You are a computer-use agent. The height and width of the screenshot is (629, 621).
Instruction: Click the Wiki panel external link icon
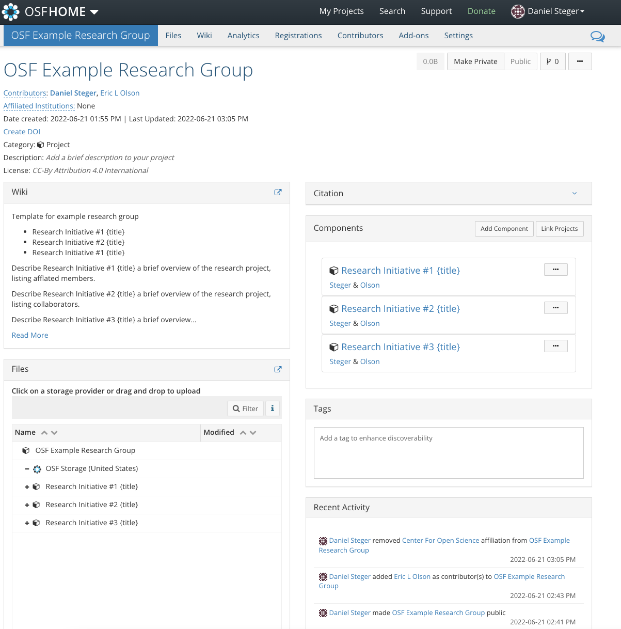point(278,192)
